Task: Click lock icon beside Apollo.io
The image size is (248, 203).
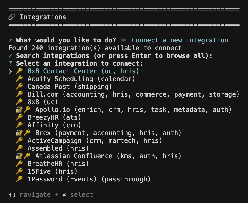Action: [x=19, y=109]
